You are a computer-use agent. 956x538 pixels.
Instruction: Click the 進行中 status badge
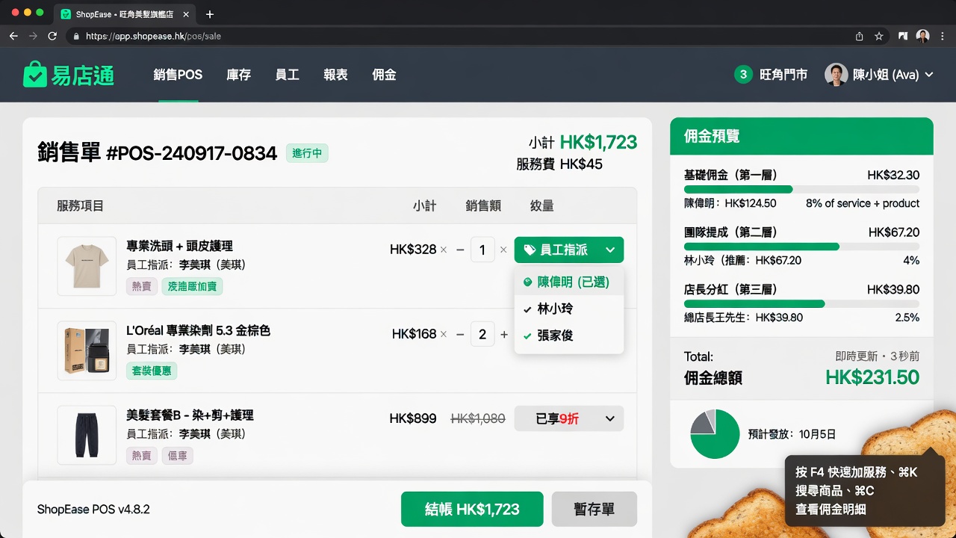307,153
